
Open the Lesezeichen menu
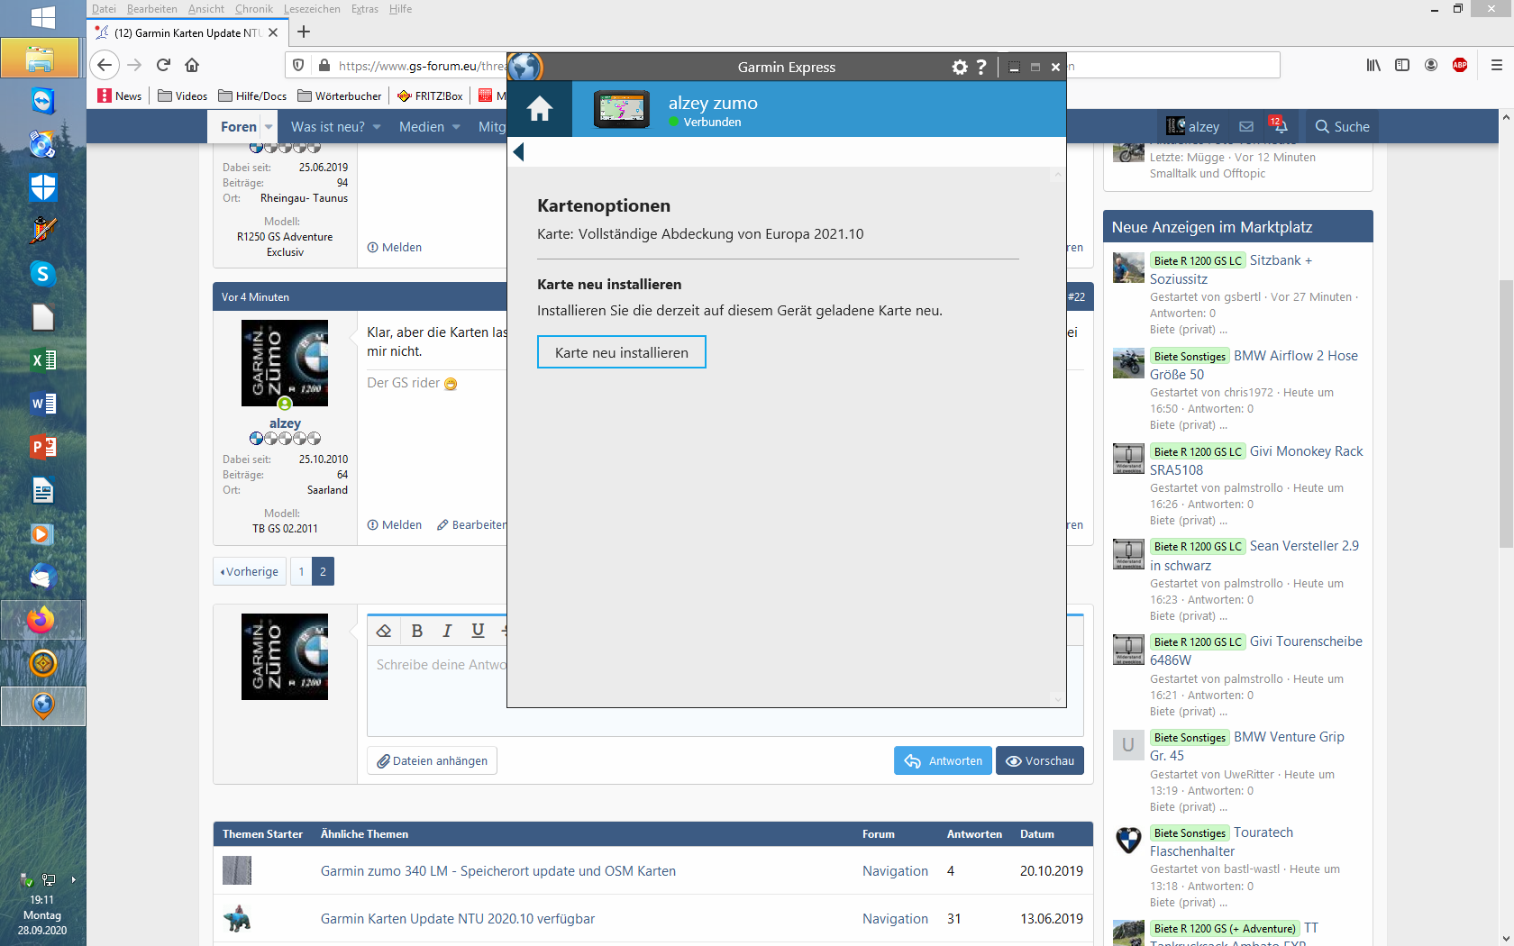click(312, 9)
